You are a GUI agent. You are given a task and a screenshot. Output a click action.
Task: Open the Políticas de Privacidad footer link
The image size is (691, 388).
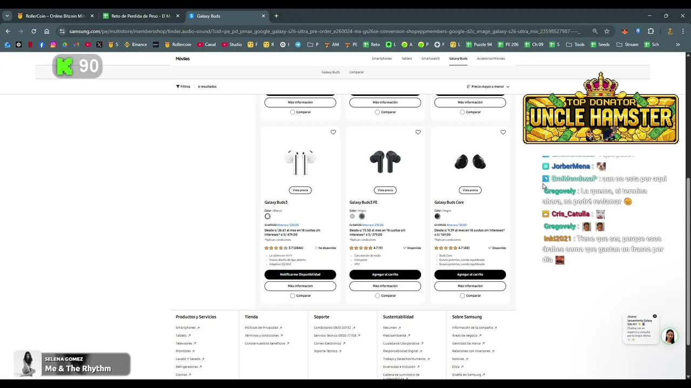(263, 328)
